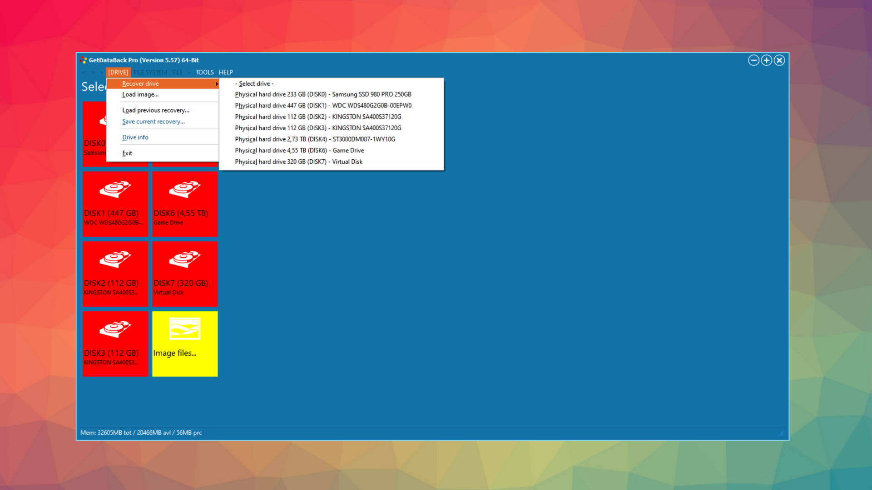Viewport: 872px width, 490px height.
Task: Select the DISK6 Game Drive tile
Action: [x=185, y=204]
